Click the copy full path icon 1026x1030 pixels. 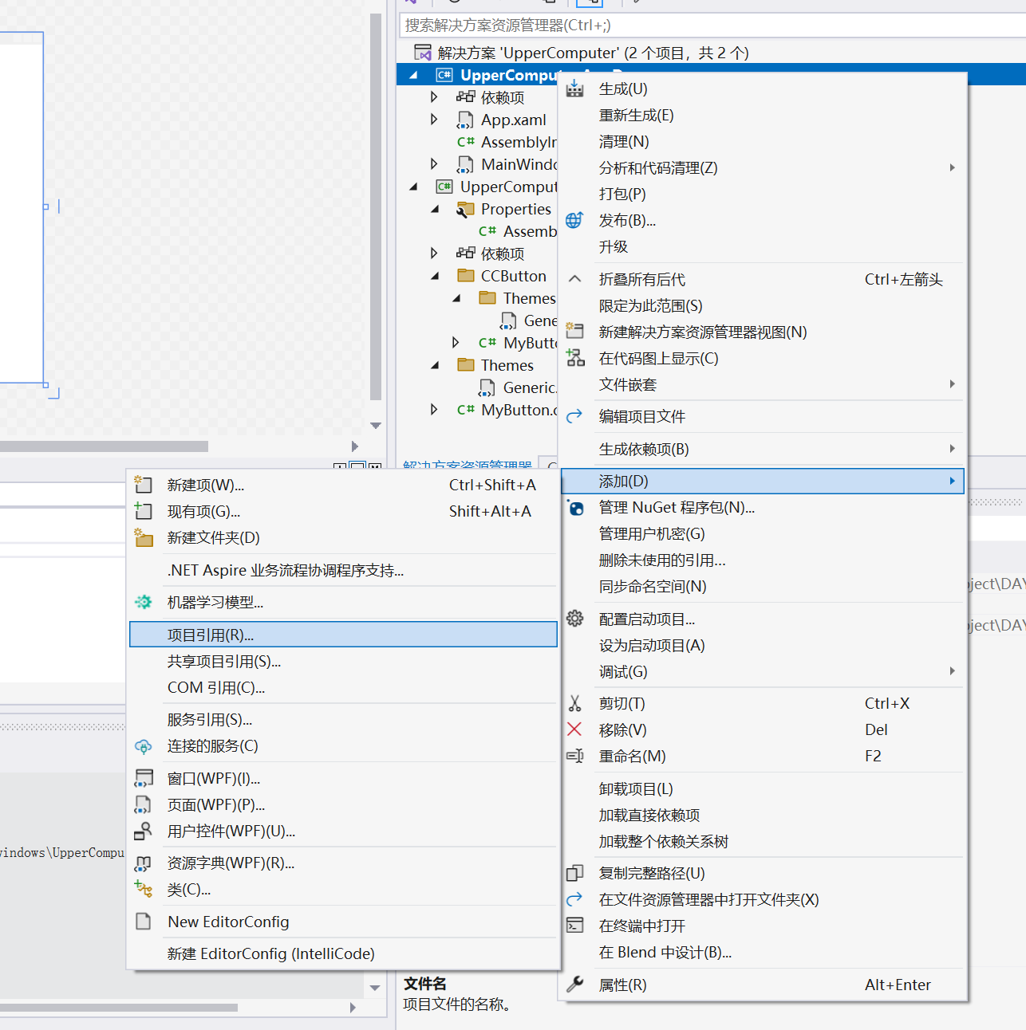(574, 873)
